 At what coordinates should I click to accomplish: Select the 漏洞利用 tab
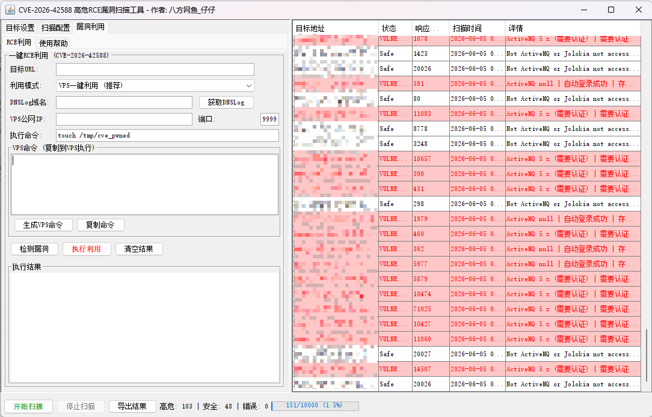coord(90,27)
